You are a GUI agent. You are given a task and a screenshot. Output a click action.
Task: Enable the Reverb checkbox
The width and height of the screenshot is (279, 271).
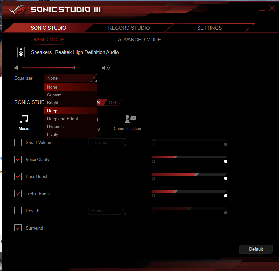point(18,211)
